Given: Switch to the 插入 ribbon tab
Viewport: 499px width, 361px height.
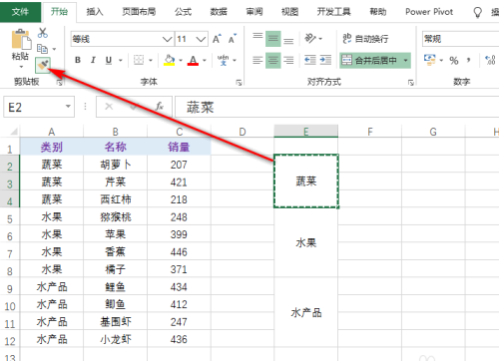Looking at the screenshot, I should (95, 12).
